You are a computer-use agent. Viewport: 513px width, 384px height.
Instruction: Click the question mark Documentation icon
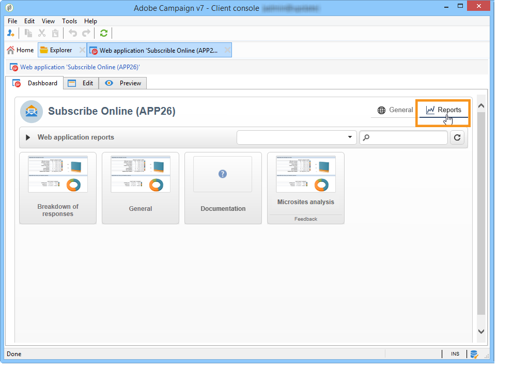click(223, 174)
